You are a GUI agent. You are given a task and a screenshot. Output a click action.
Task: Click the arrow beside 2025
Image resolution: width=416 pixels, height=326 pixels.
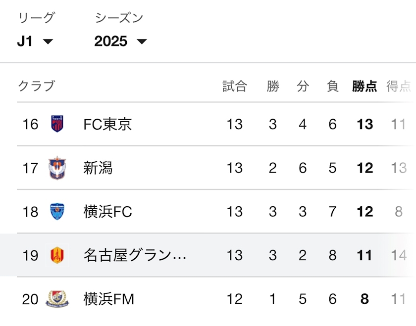click(x=142, y=42)
